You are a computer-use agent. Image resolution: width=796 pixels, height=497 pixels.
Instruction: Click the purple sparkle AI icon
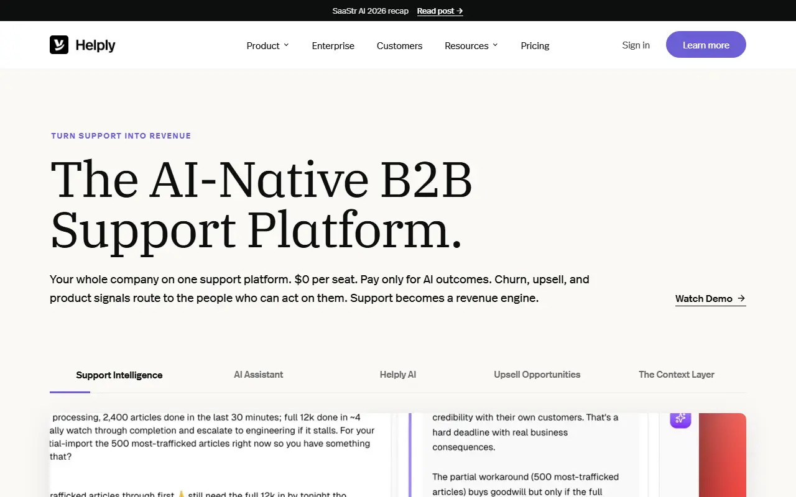680,419
